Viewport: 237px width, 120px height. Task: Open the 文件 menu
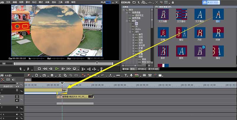(8, 2)
